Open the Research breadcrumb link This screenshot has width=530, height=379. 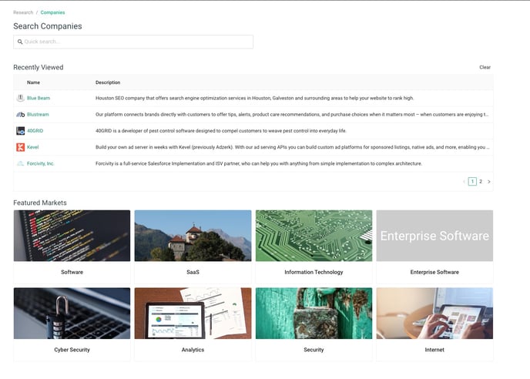(23, 12)
